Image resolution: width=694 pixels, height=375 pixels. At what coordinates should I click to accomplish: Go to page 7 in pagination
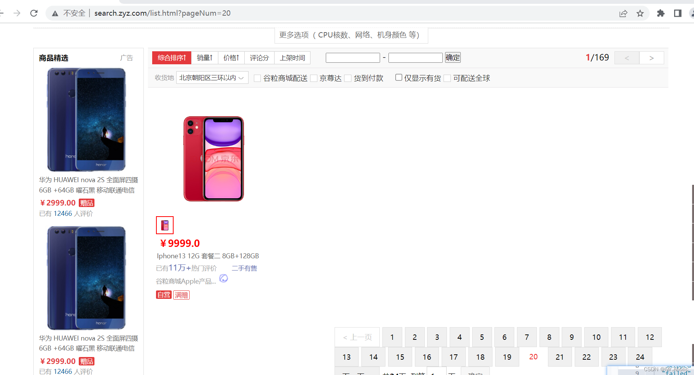click(527, 337)
